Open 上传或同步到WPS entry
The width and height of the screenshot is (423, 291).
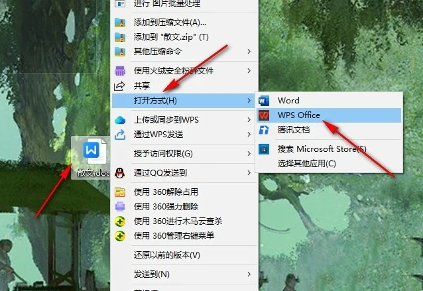tap(185, 120)
